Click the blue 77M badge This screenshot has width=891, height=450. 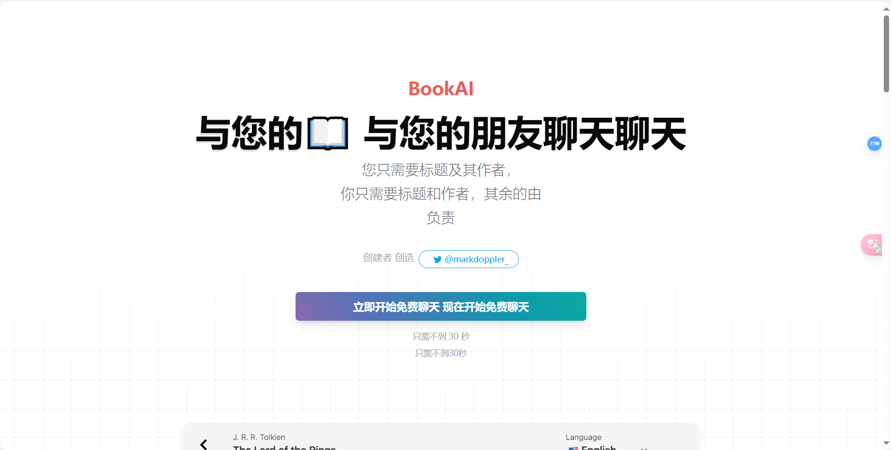point(875,144)
